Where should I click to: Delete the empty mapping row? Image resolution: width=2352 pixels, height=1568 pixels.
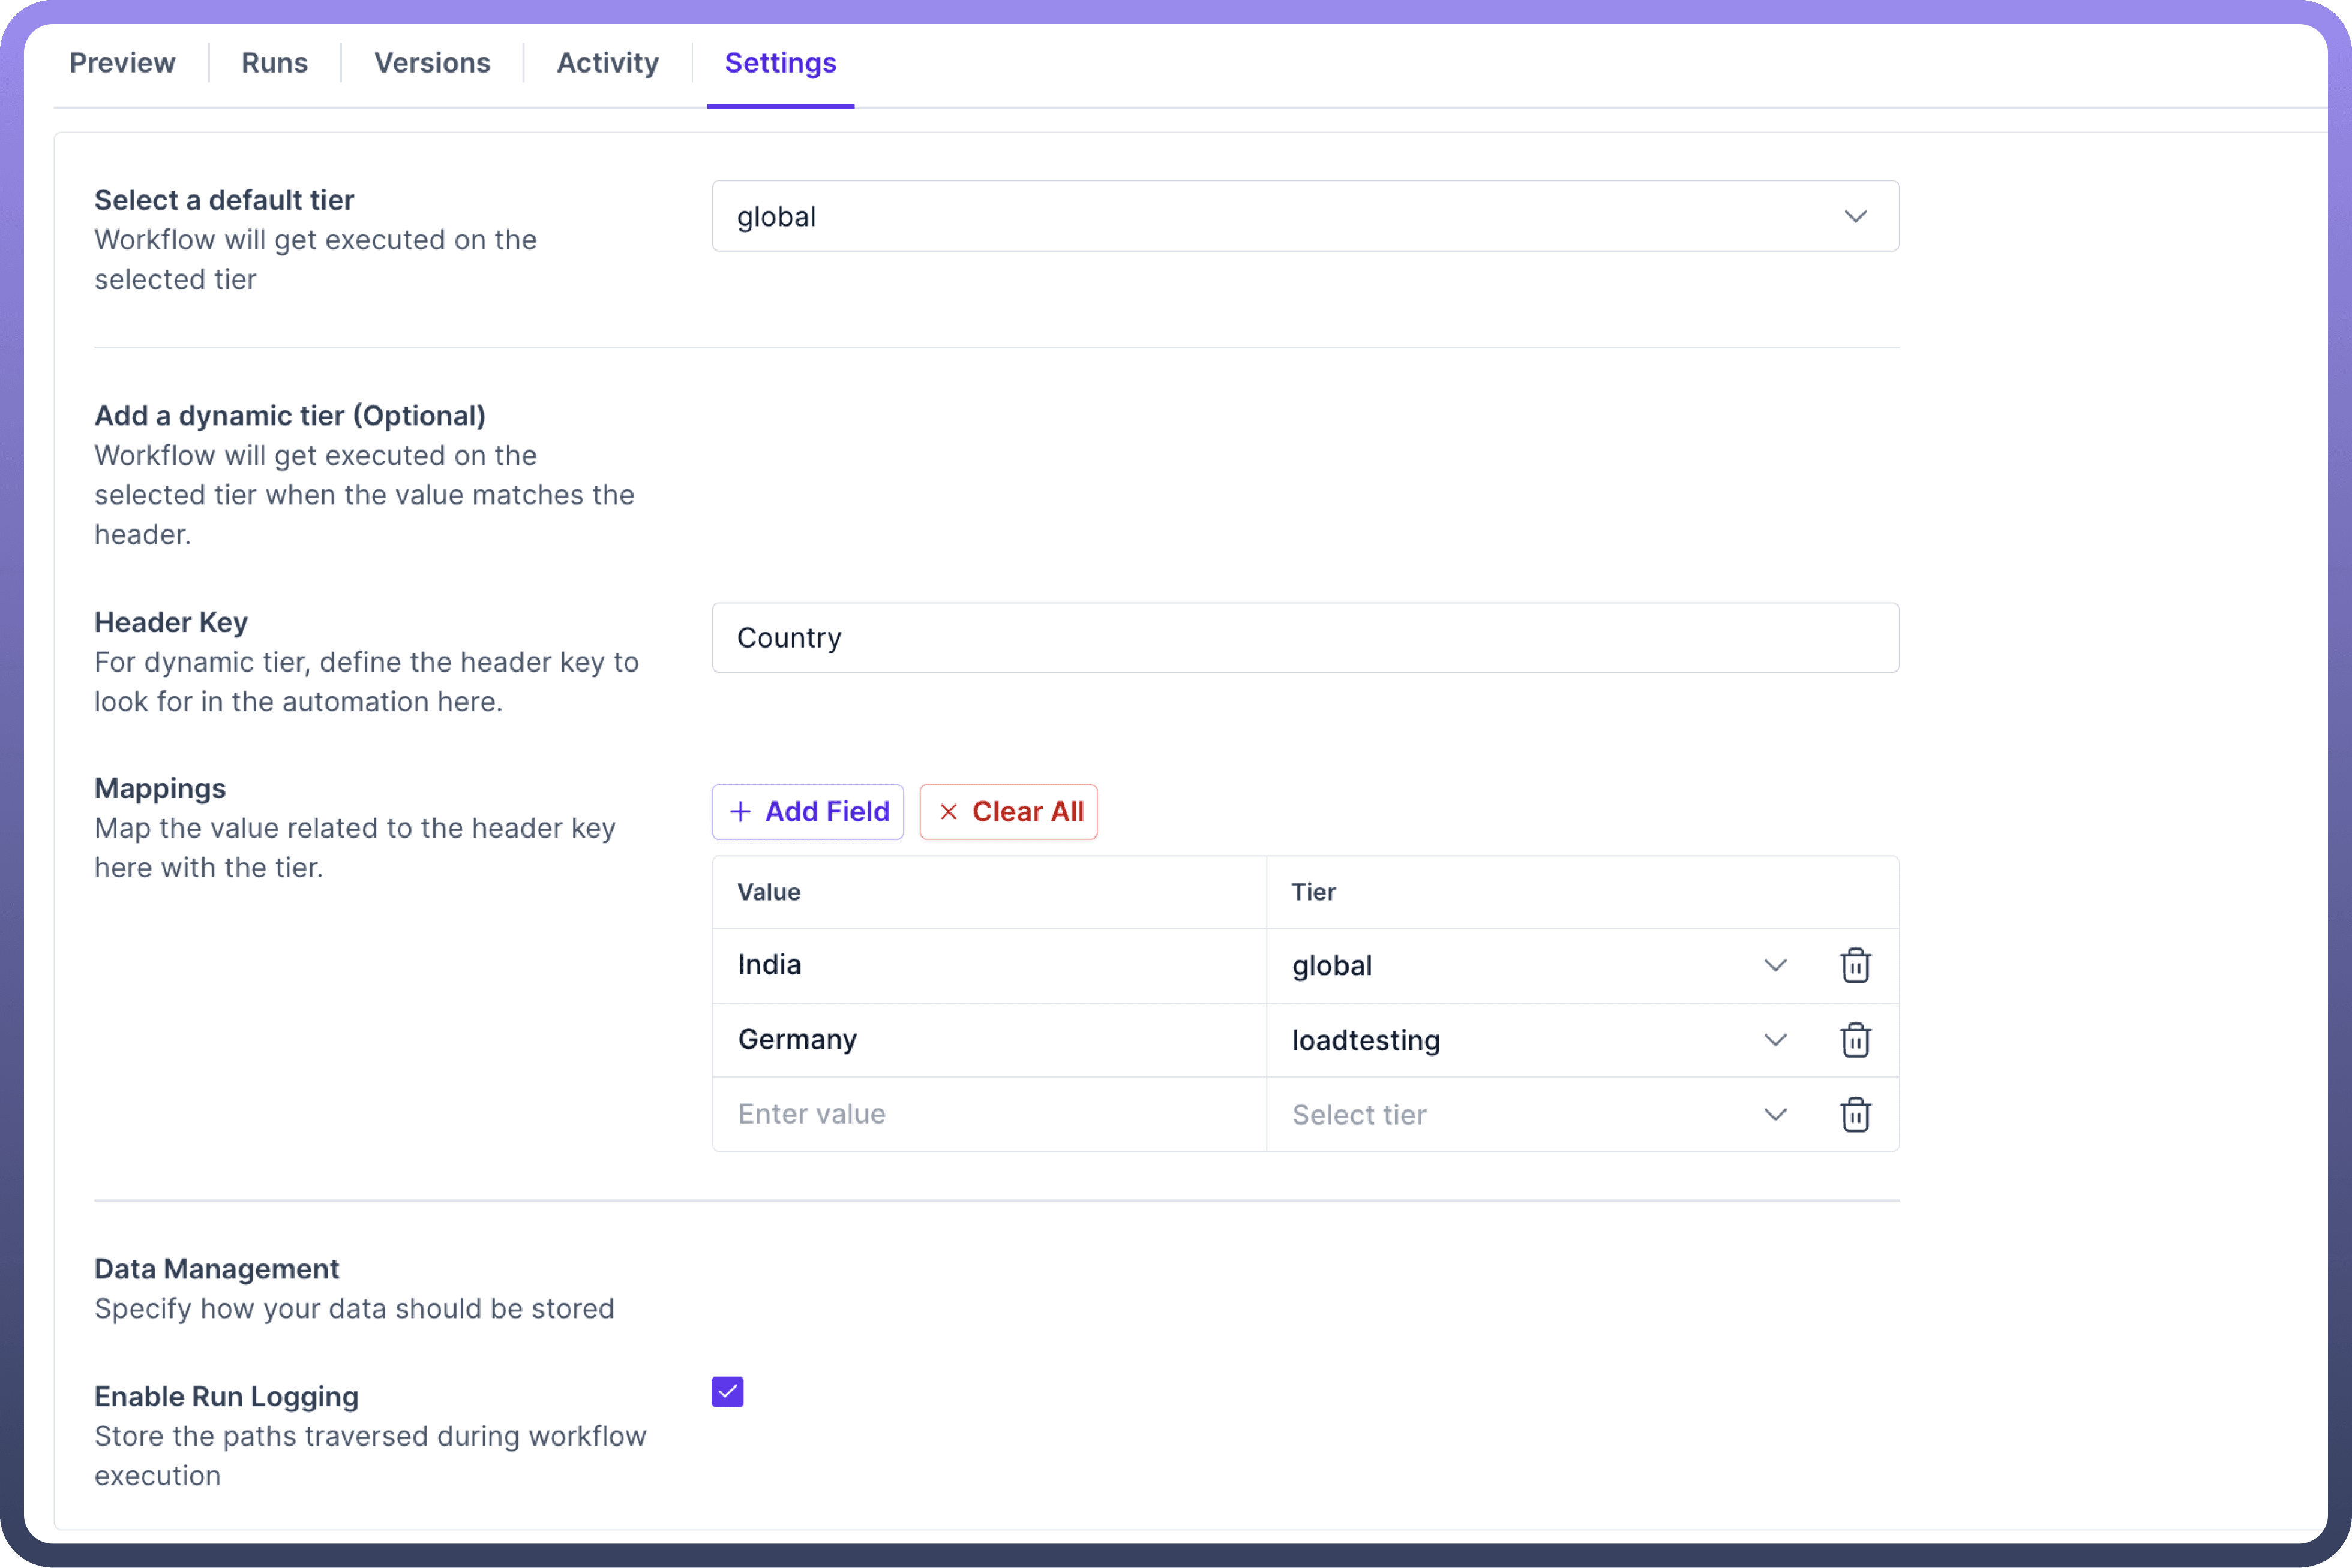click(x=1855, y=1115)
